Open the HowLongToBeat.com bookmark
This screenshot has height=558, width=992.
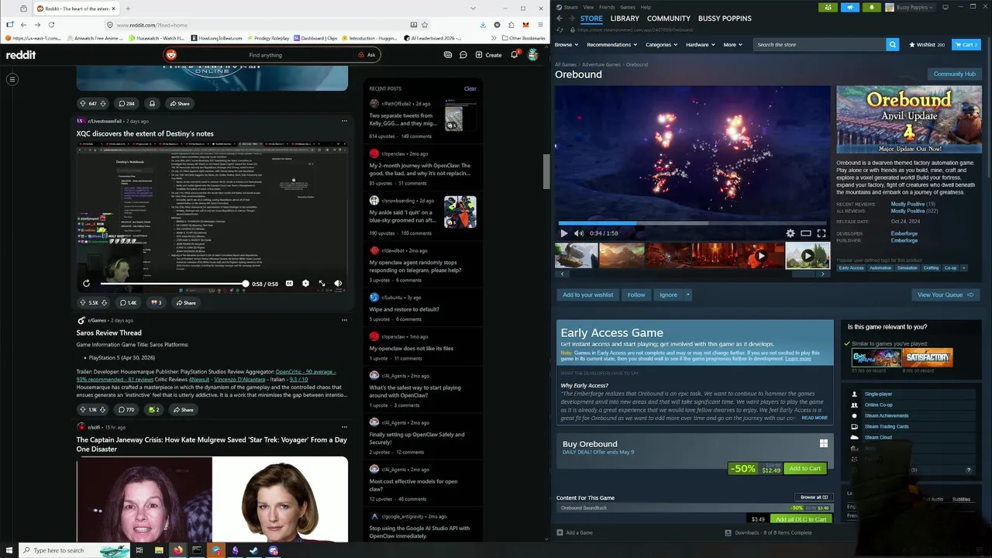coord(215,38)
